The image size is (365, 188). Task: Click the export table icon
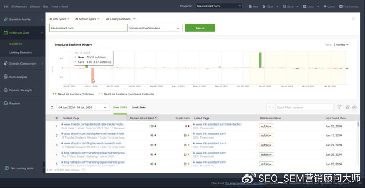tap(355, 107)
